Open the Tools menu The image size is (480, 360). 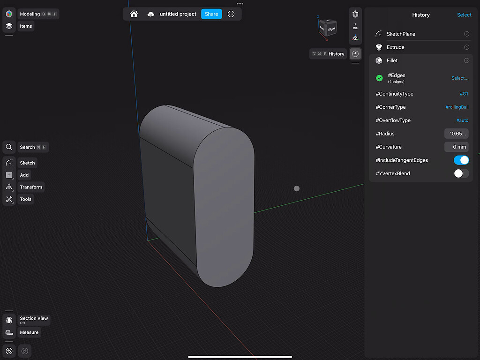tap(25, 199)
